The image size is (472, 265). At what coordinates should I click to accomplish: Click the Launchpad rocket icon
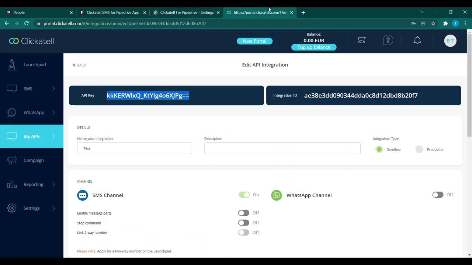click(12, 64)
